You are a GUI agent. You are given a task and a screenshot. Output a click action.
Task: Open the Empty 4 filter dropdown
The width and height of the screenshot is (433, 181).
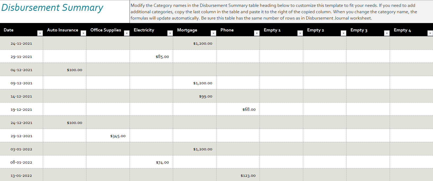(x=430, y=33)
